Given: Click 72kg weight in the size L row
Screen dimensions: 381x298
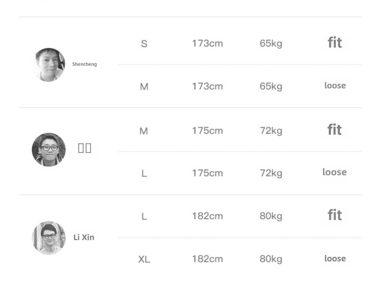Looking at the screenshot, I should coord(271,173).
